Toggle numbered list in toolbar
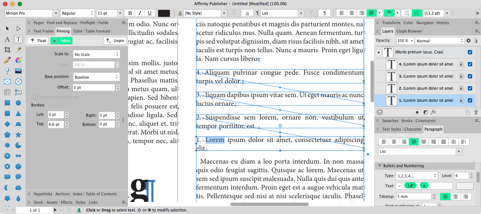This screenshot has height=214, width=481. (x=417, y=13)
